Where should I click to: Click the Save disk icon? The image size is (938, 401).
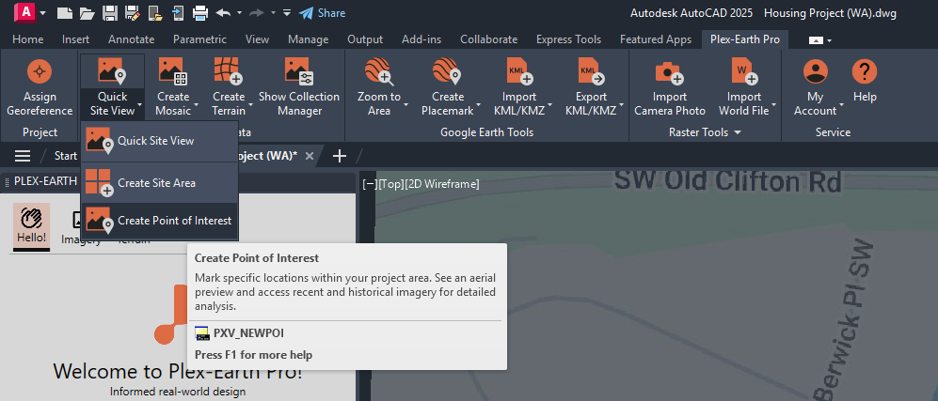[x=109, y=12]
